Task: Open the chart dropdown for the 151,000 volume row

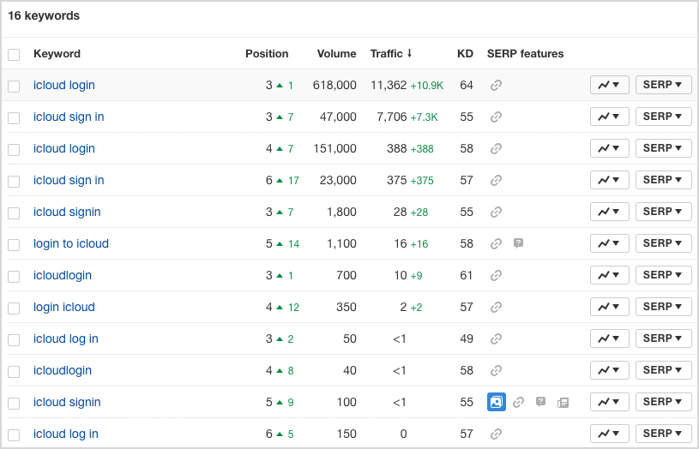Action: (610, 148)
